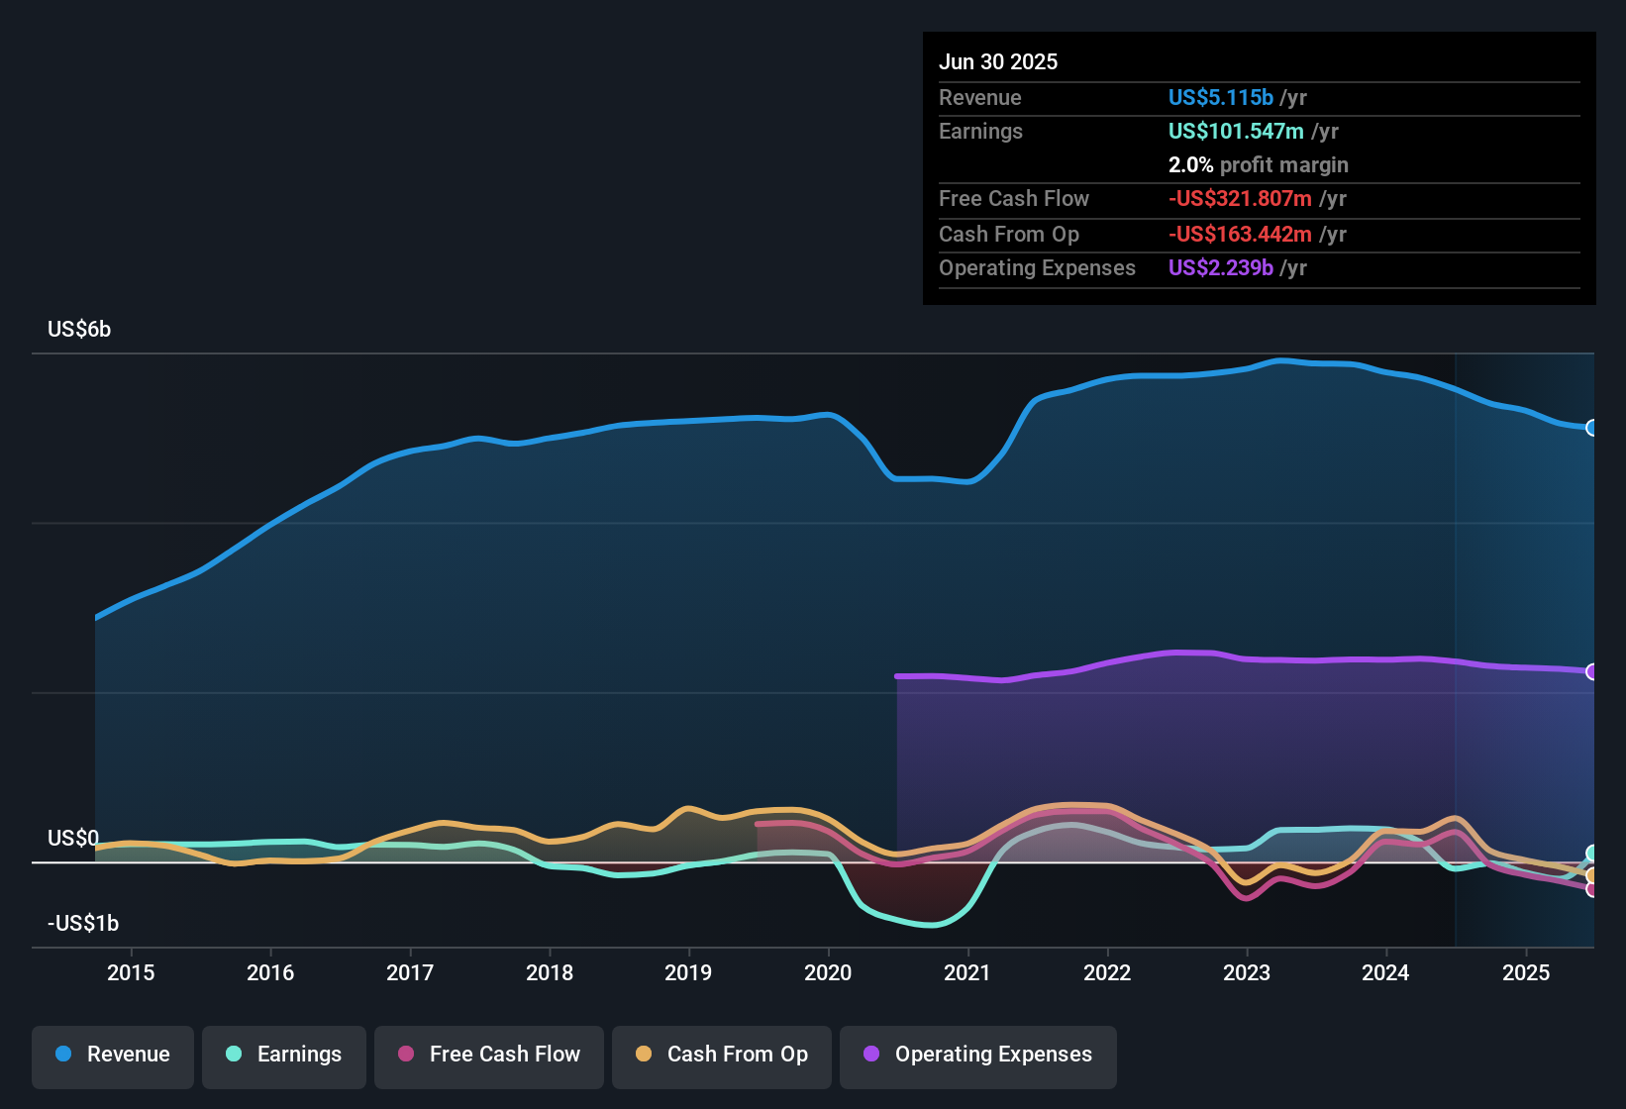Click the pink Free Cash Flow dot

tap(406, 1054)
